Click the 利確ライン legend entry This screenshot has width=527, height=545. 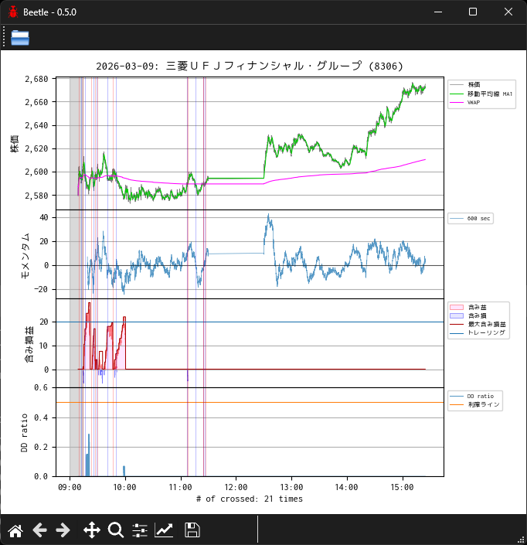474,404
